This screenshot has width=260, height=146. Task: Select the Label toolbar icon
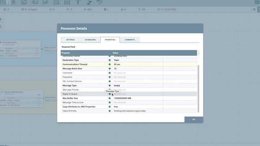[x=100, y=2]
